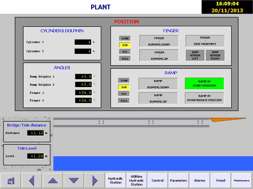253x189 pixels.
Task: Click the home icon in bottom navigation
Action: [x=11, y=181]
